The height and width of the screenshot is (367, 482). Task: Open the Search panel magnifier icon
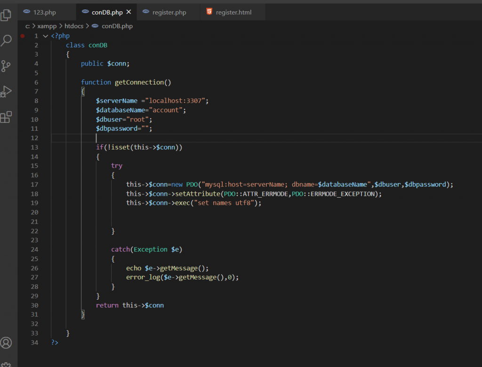click(x=6, y=40)
